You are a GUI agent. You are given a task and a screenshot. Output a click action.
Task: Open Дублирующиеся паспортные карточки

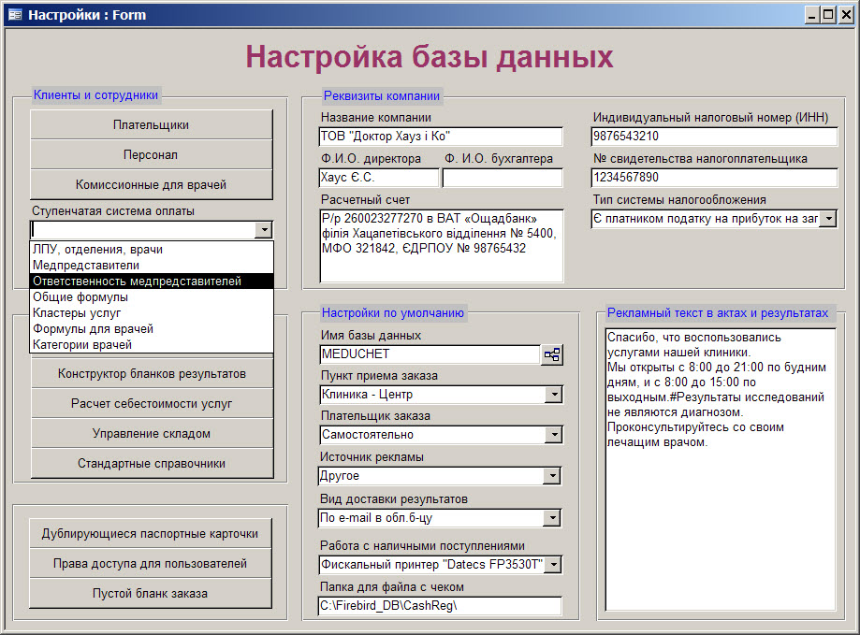tap(151, 534)
